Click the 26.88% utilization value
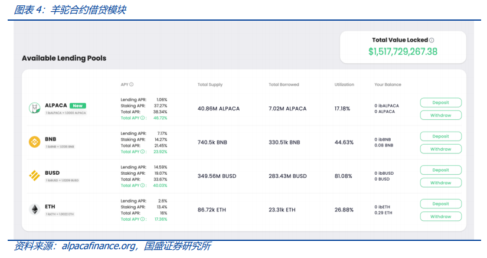Image resolution: width=487 pixels, height=258 pixels. [x=344, y=210]
